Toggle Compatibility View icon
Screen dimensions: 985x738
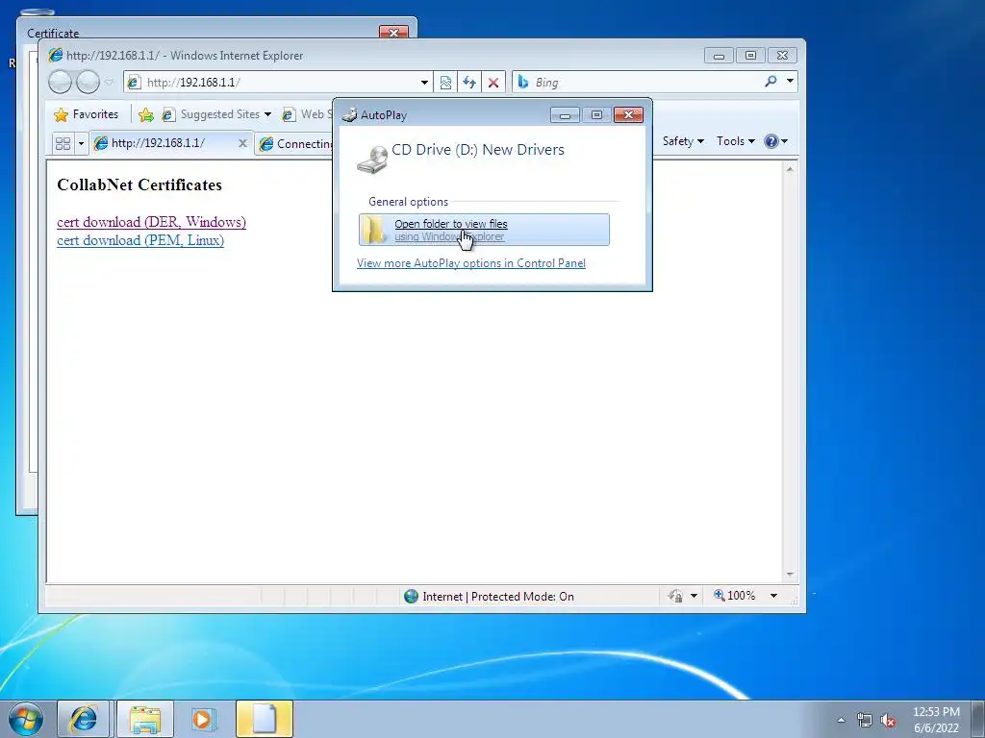pos(445,83)
